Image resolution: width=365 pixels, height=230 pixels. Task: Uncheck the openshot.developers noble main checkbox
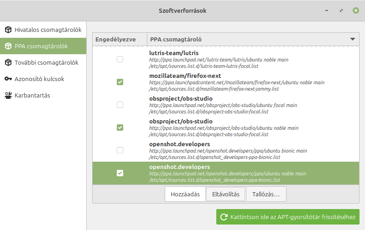pyautogui.click(x=120, y=173)
